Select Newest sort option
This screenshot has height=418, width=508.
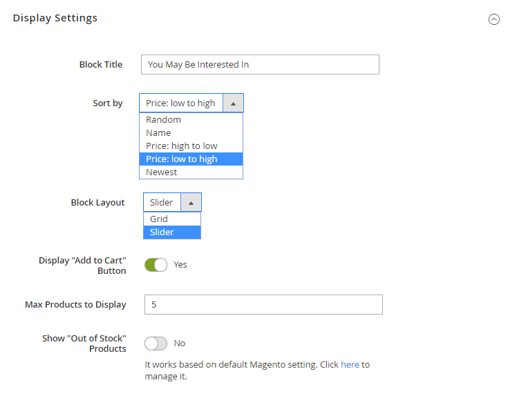(x=162, y=172)
